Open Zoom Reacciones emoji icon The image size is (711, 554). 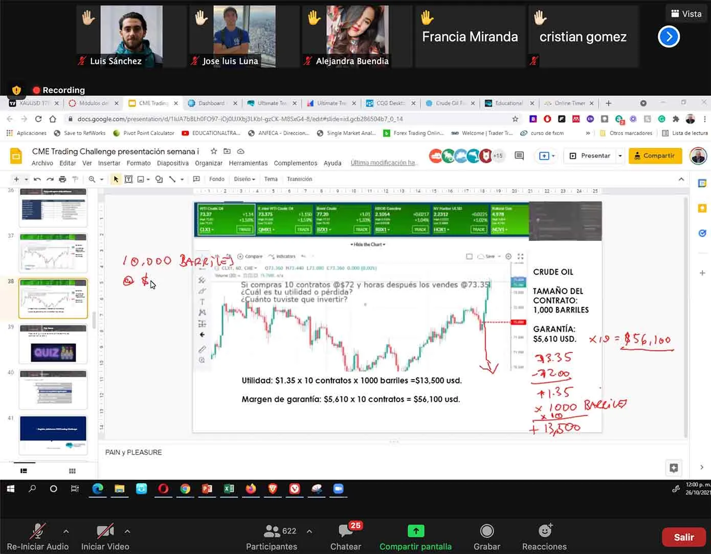(x=545, y=530)
